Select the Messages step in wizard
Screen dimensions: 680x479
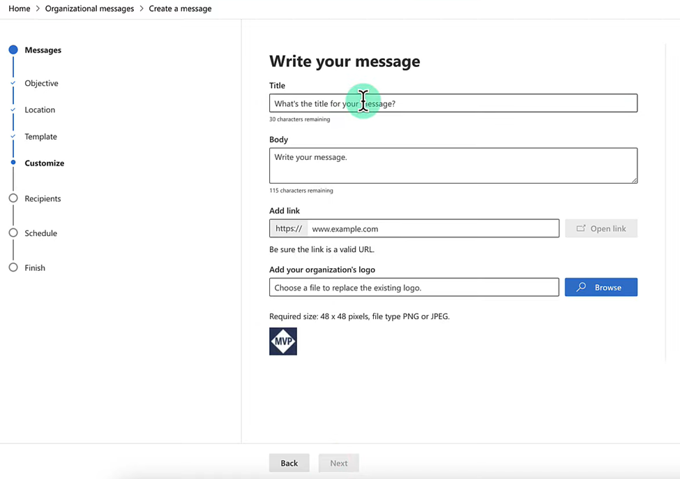tap(43, 50)
